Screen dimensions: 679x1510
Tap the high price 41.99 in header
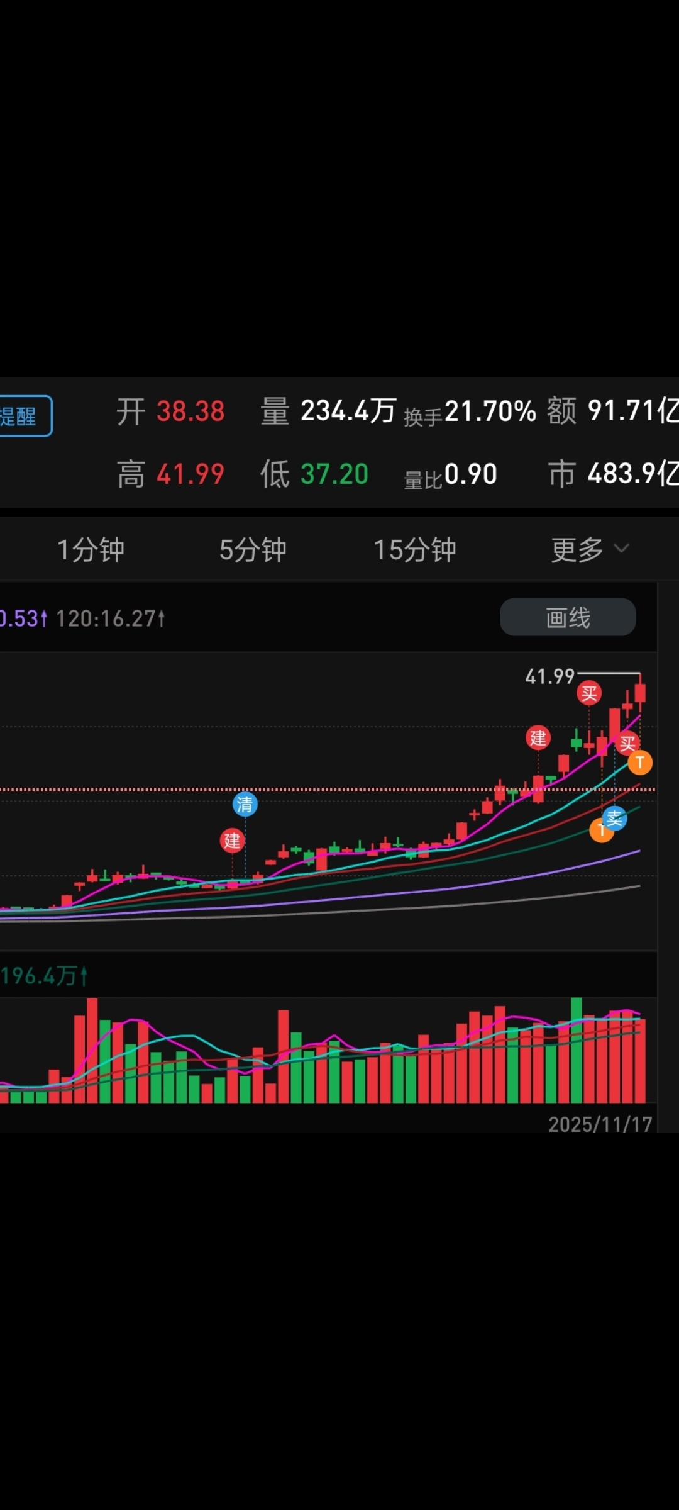pyautogui.click(x=190, y=474)
